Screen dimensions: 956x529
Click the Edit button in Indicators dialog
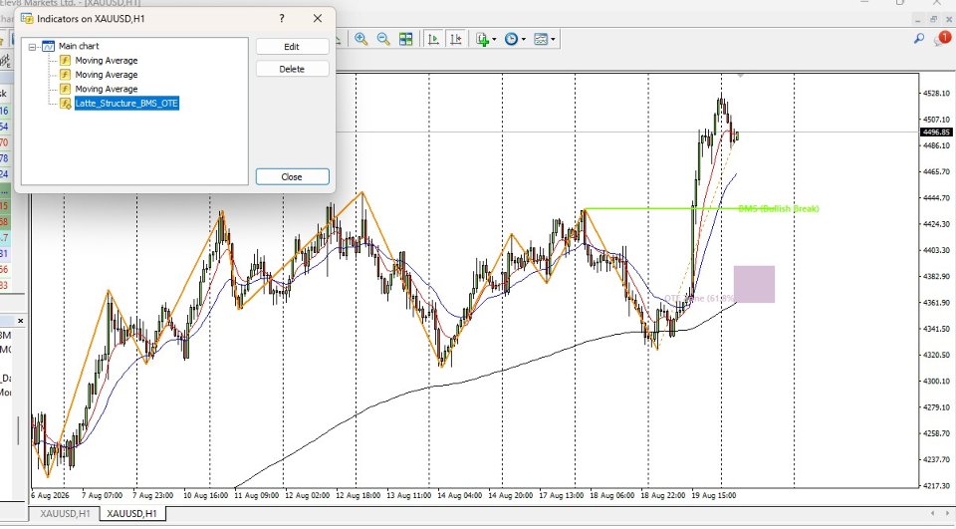[x=292, y=47]
